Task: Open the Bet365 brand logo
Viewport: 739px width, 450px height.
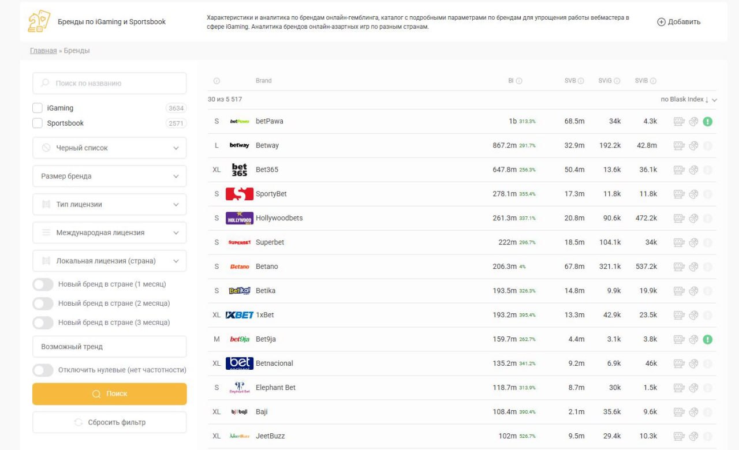Action: click(x=239, y=170)
